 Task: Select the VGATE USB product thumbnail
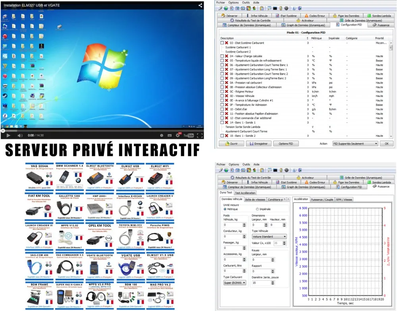(130, 266)
